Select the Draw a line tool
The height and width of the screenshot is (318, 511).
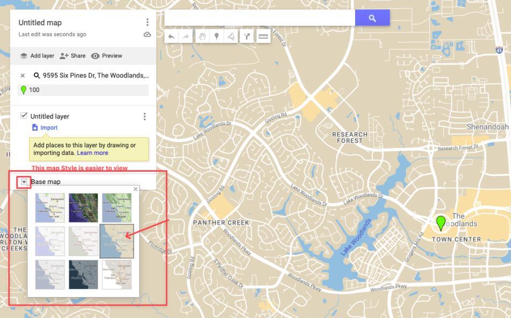tap(231, 37)
